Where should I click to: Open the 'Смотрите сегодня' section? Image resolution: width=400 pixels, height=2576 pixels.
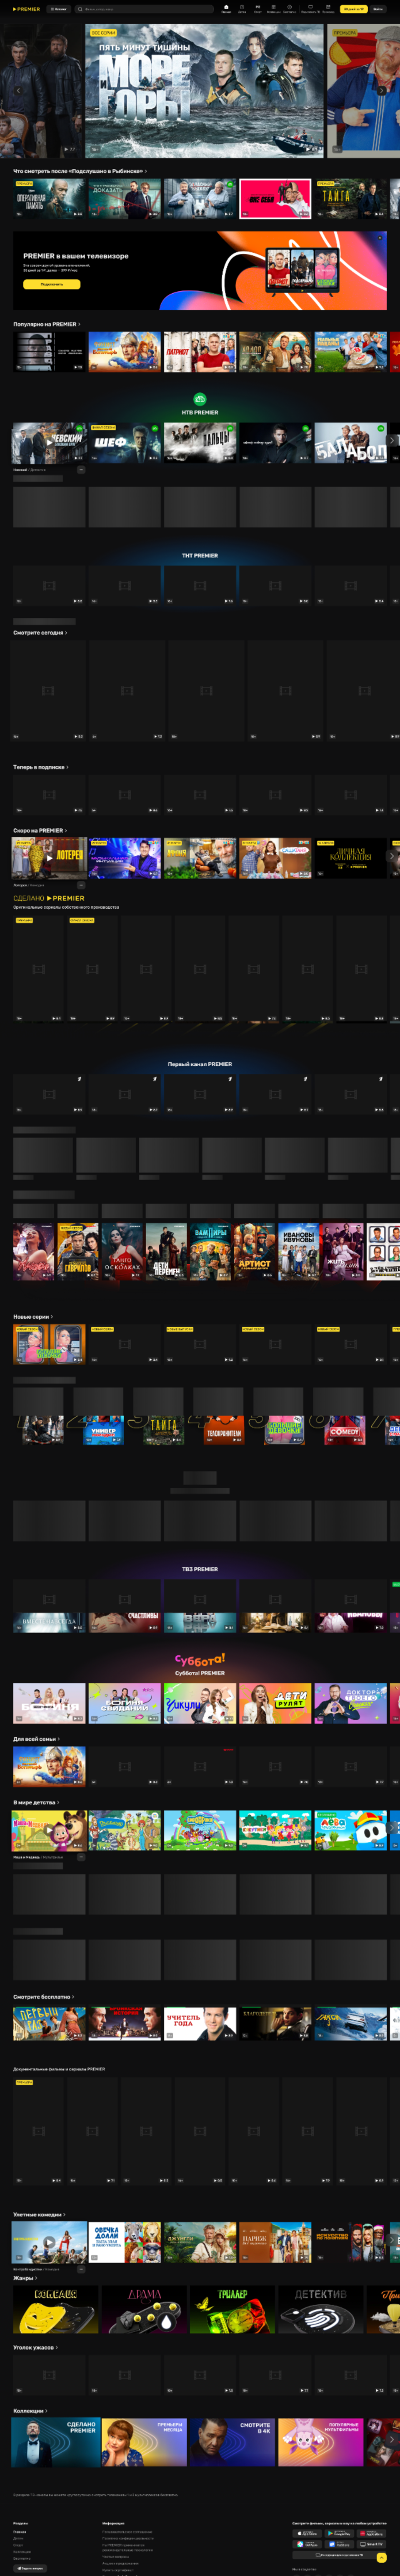pos(40,633)
